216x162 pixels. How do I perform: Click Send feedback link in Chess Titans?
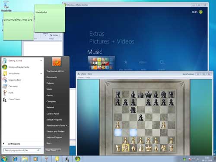pyautogui.click(x=188, y=74)
